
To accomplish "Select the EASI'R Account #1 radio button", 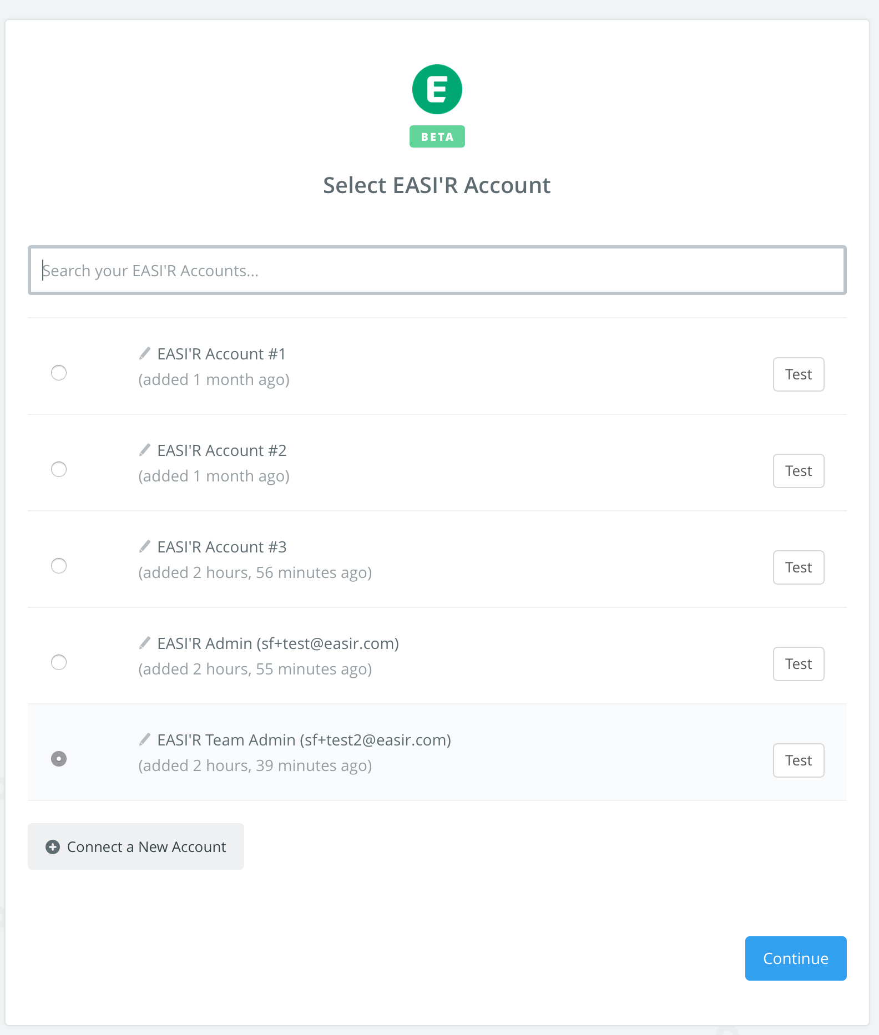I will 59,373.
